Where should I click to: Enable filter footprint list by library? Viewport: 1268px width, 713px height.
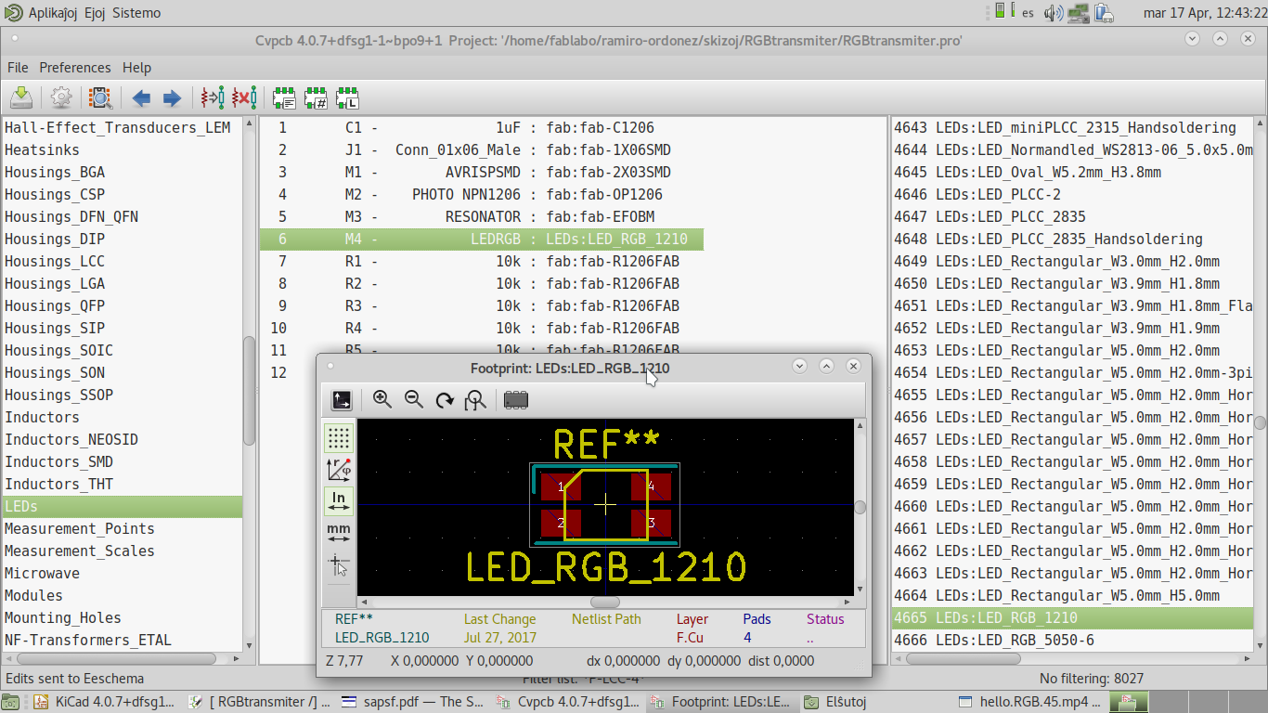click(347, 97)
